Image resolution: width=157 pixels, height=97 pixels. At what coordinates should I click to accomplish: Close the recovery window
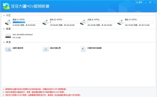[x=155, y=2]
